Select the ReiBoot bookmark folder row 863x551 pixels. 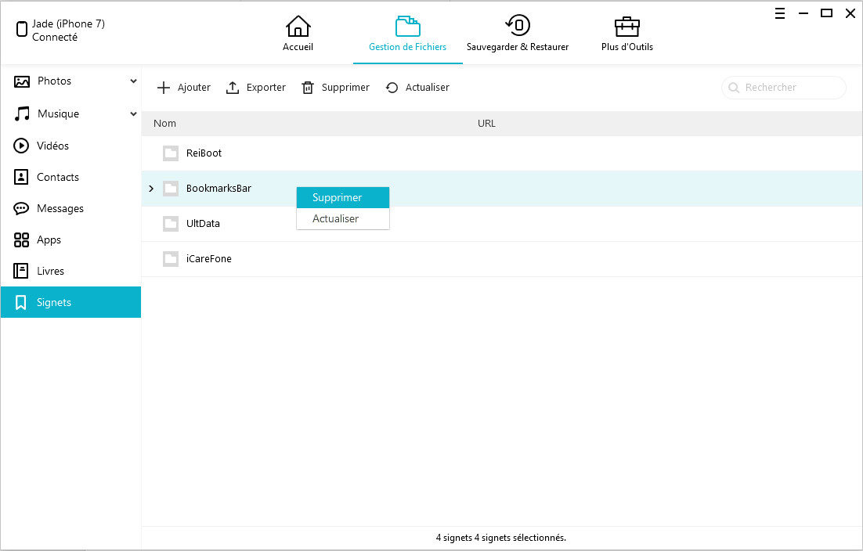(x=502, y=153)
